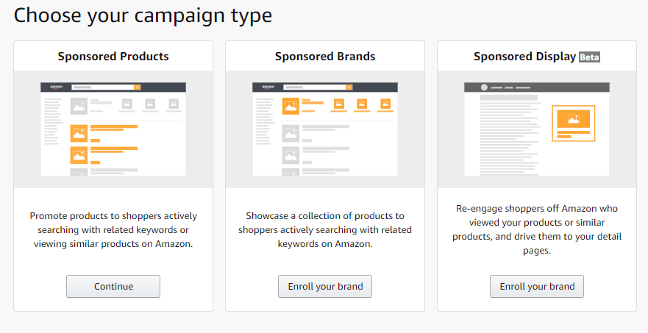648x333 pixels.
Task: Click the Choose your campaign type heading
Action: coord(143,16)
